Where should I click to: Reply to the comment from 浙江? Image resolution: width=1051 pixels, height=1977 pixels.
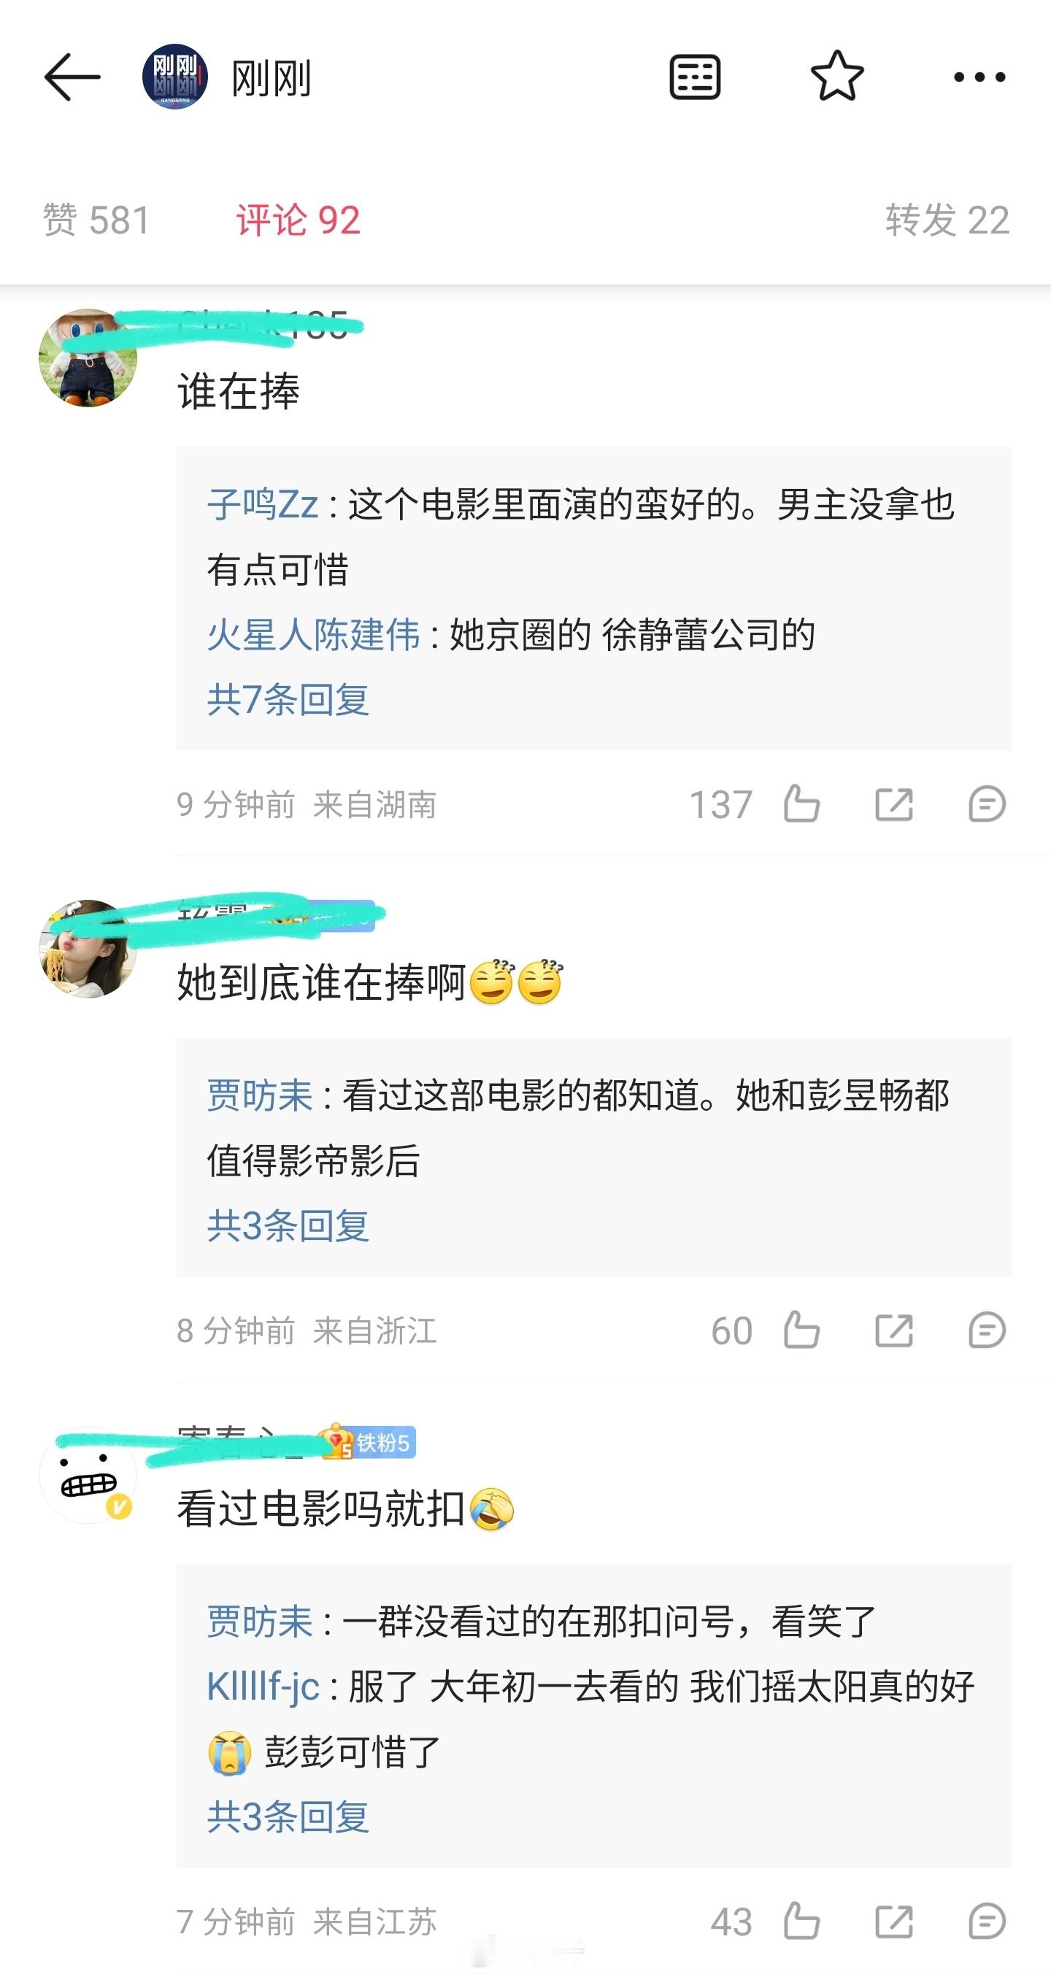pyautogui.click(x=987, y=1330)
